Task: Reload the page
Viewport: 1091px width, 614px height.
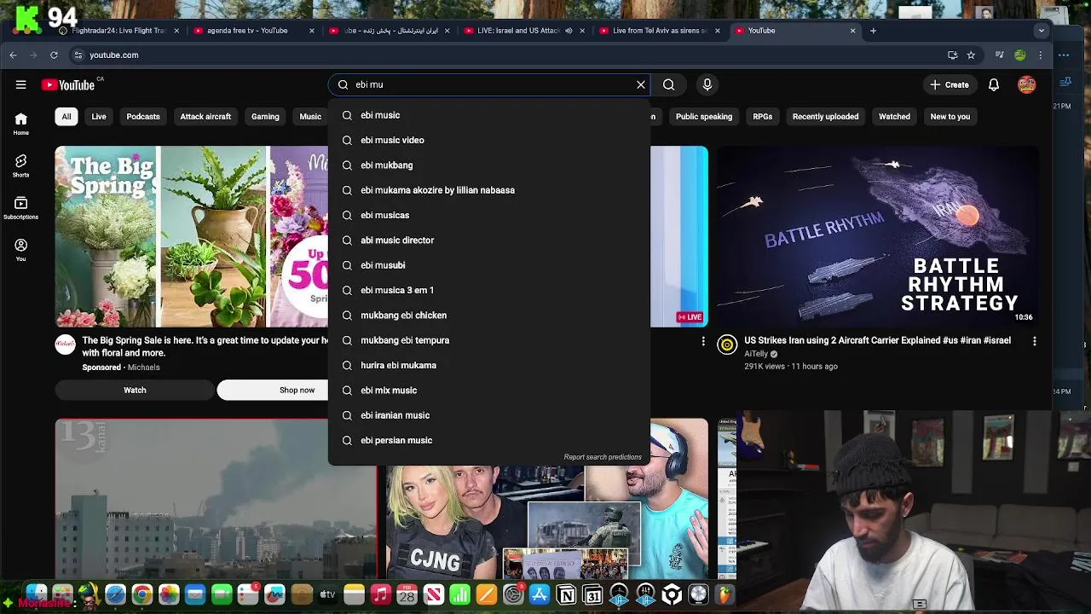Action: pyautogui.click(x=54, y=55)
